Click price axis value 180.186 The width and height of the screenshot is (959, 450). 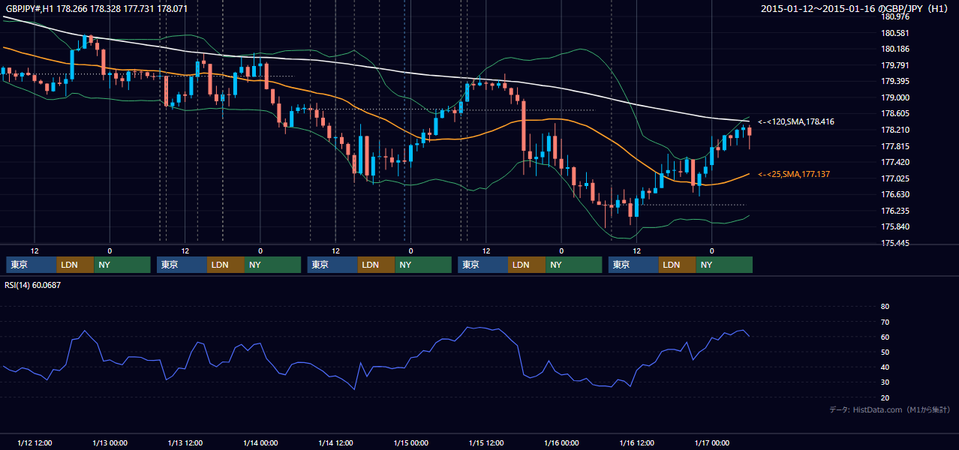[895, 49]
